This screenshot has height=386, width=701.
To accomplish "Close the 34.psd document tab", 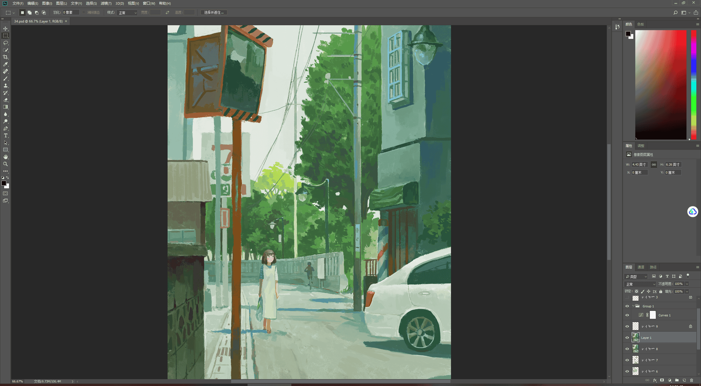I will (x=66, y=21).
